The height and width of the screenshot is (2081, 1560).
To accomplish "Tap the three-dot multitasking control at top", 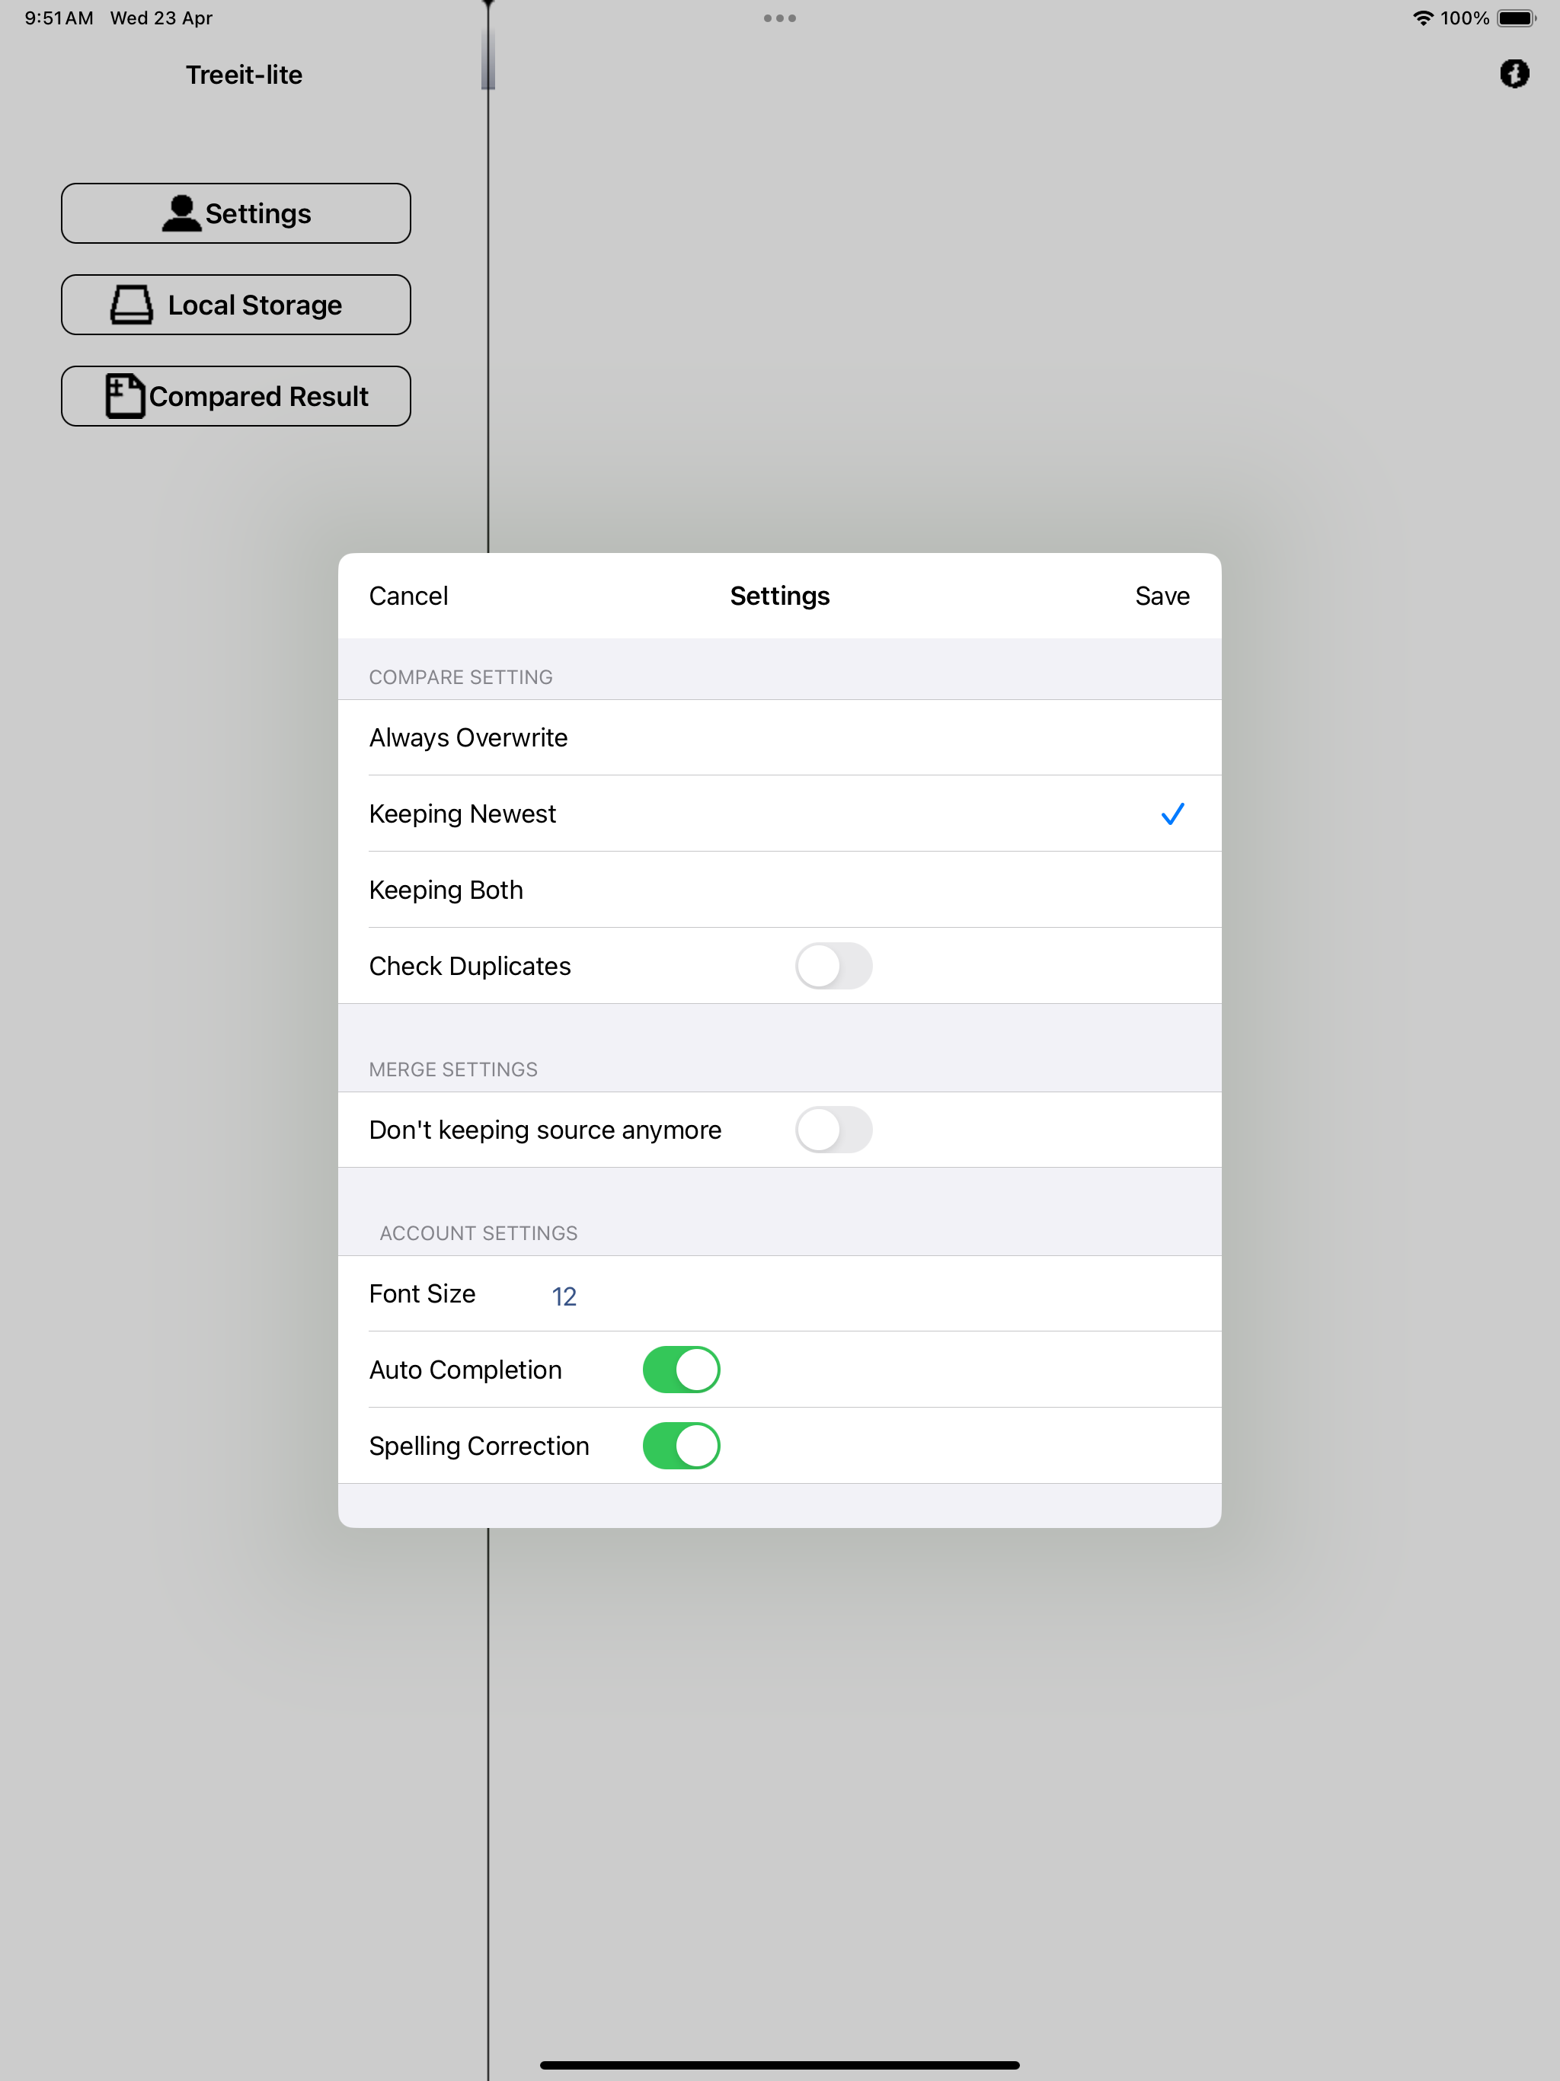I will (x=780, y=18).
